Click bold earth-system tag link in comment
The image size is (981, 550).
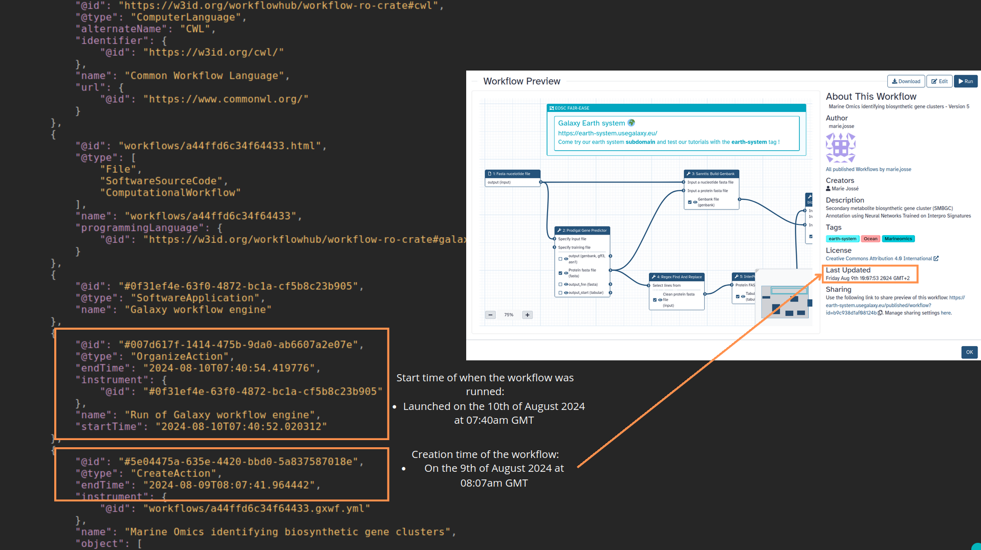coord(749,142)
